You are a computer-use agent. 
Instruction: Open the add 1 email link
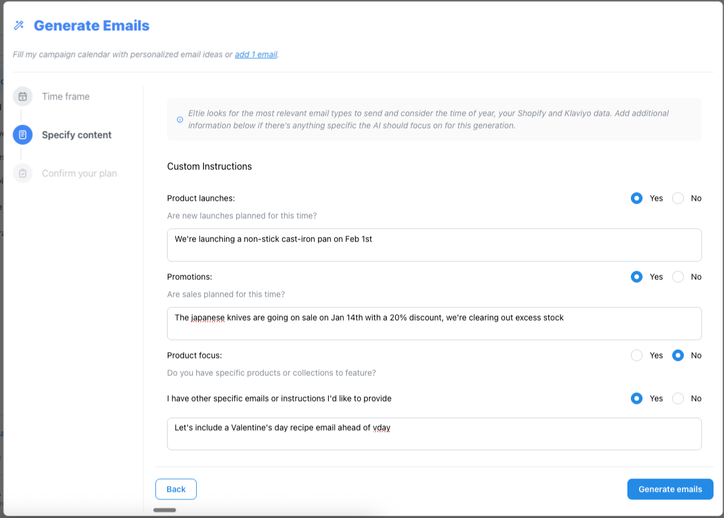point(255,55)
